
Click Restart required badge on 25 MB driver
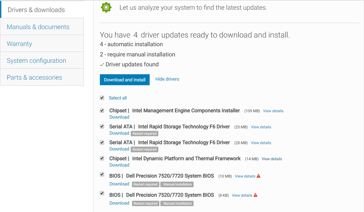coord(144,134)
